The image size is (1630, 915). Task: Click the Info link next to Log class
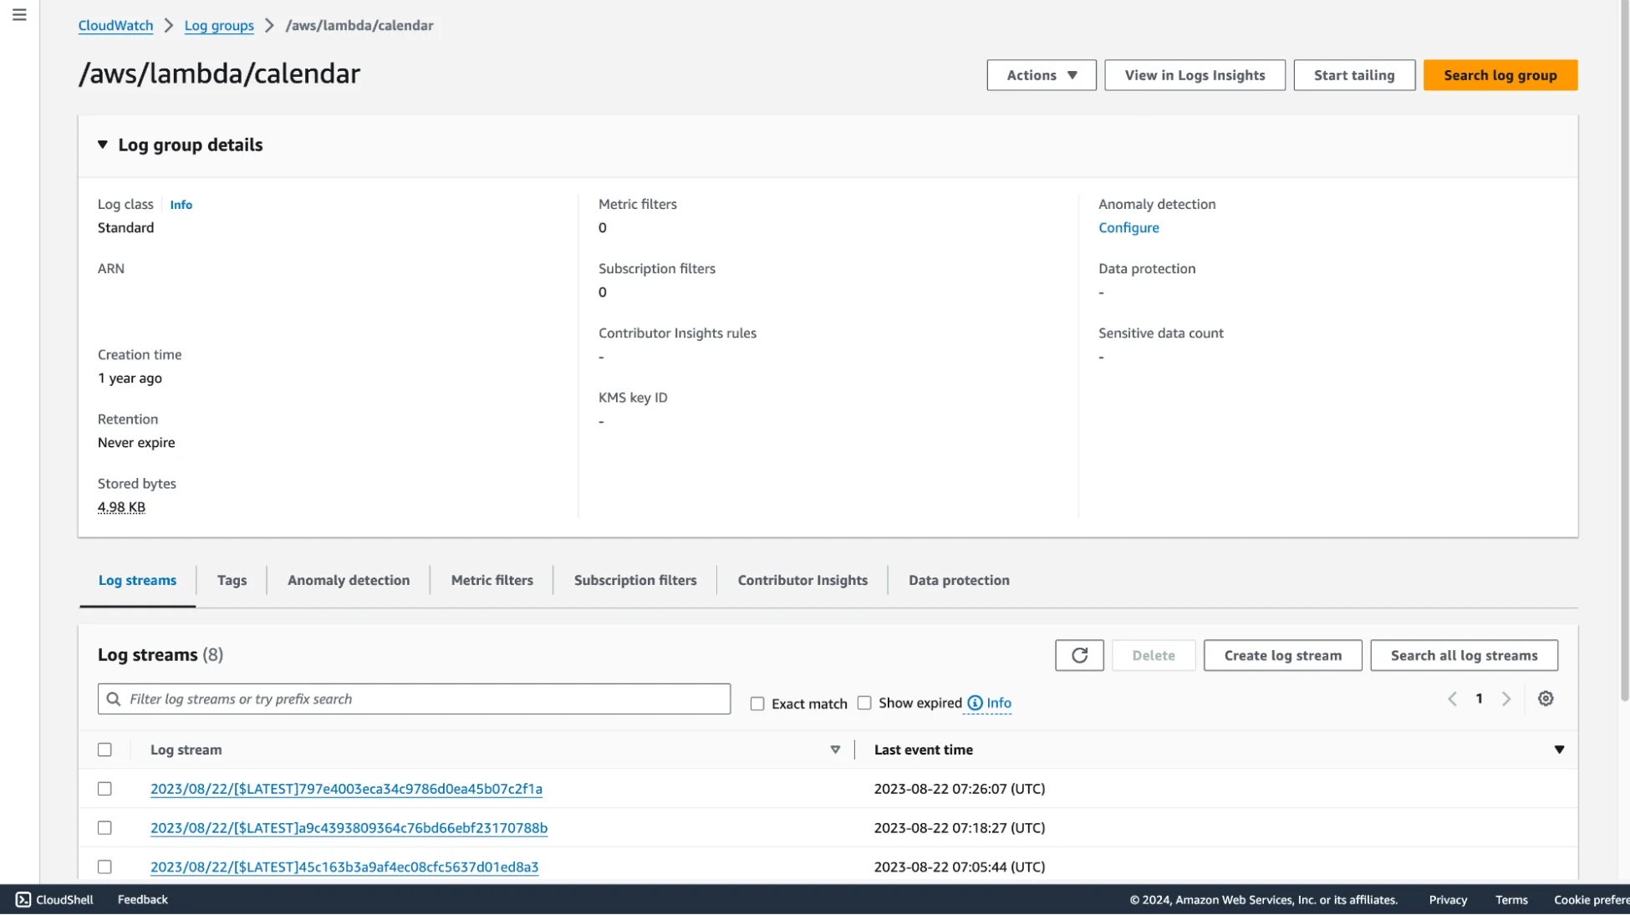pos(181,205)
